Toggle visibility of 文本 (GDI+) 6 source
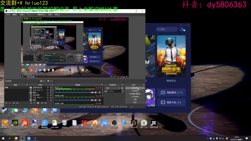The image size is (251, 141). [x=48, y=90]
